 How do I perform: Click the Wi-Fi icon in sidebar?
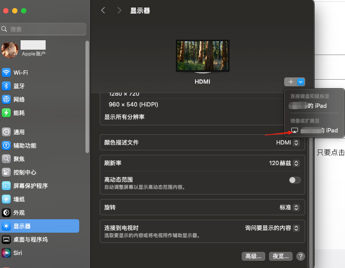[6, 72]
